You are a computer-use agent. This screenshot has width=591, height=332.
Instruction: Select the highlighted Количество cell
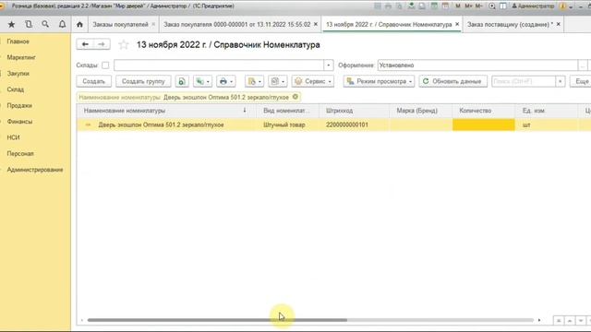tap(484, 125)
